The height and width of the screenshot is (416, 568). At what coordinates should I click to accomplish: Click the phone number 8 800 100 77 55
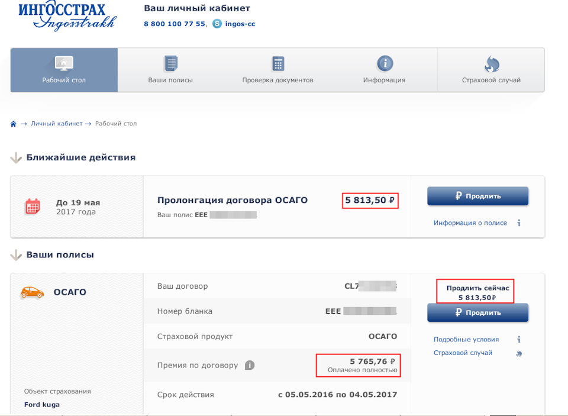pos(175,24)
